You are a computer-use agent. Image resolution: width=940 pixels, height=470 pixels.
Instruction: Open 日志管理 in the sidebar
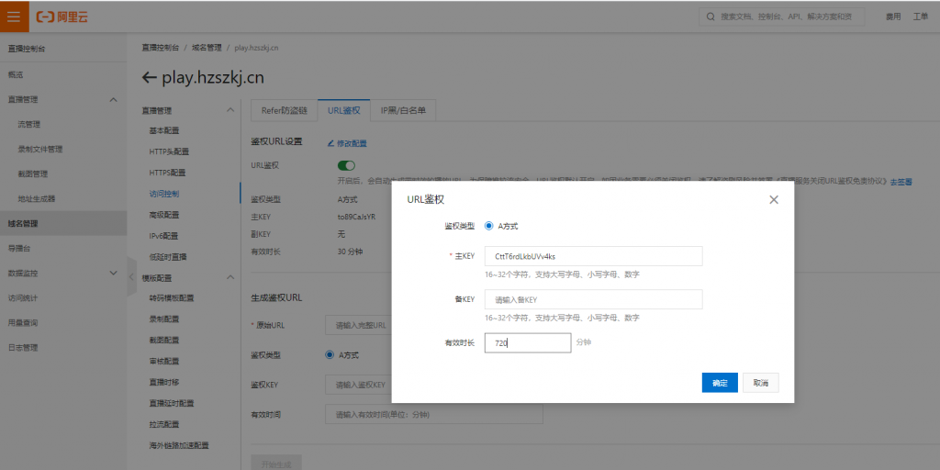click(23, 347)
